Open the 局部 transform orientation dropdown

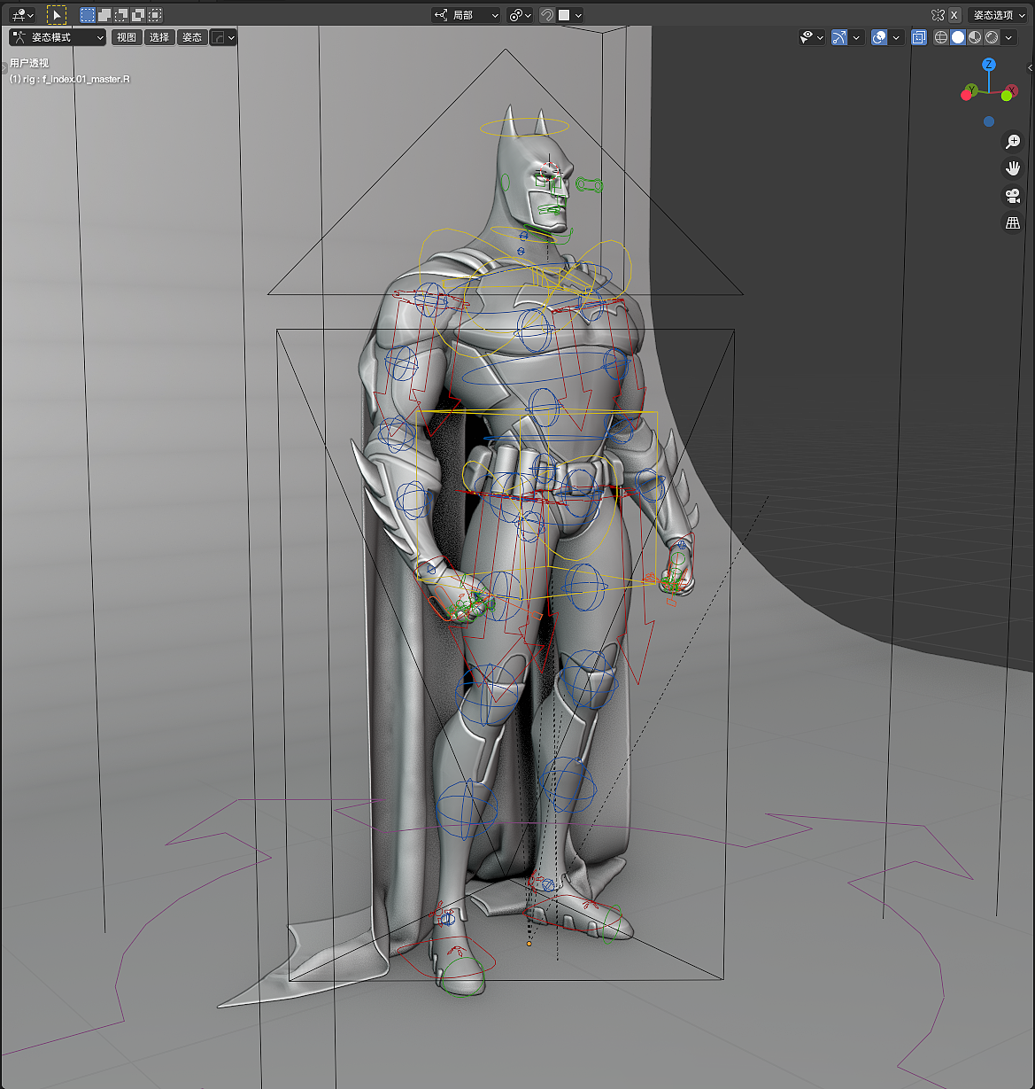[x=466, y=15]
